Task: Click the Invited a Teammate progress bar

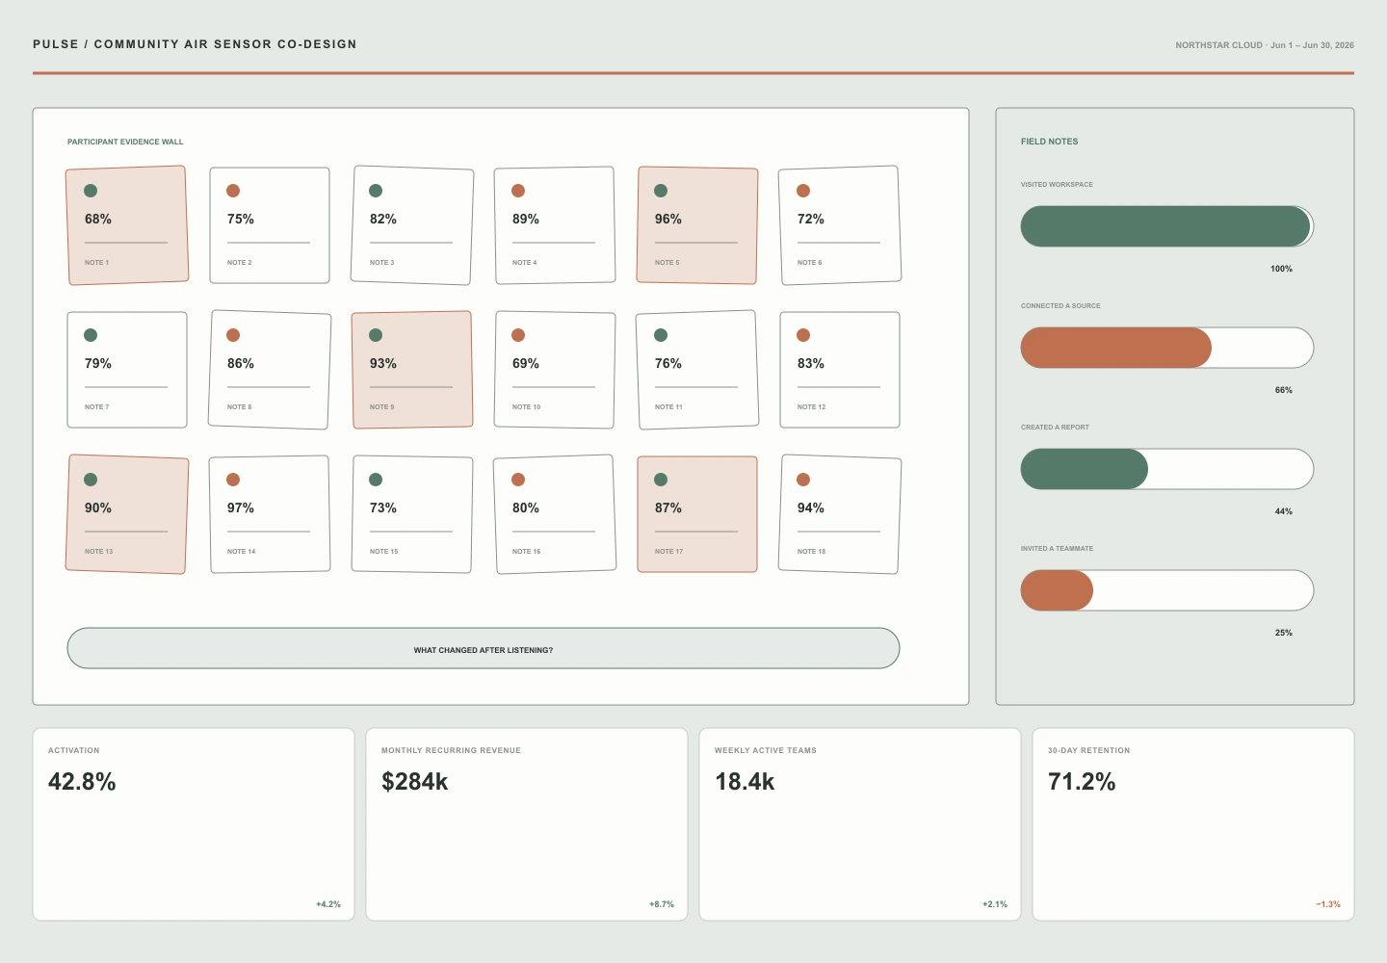Action: tap(1167, 590)
